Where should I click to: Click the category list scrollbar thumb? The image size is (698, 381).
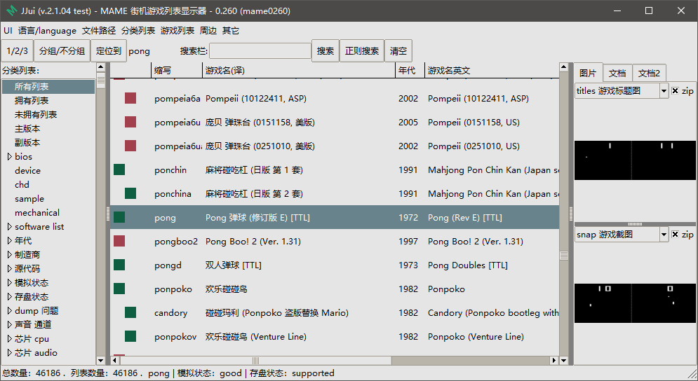pyautogui.click(x=100, y=80)
